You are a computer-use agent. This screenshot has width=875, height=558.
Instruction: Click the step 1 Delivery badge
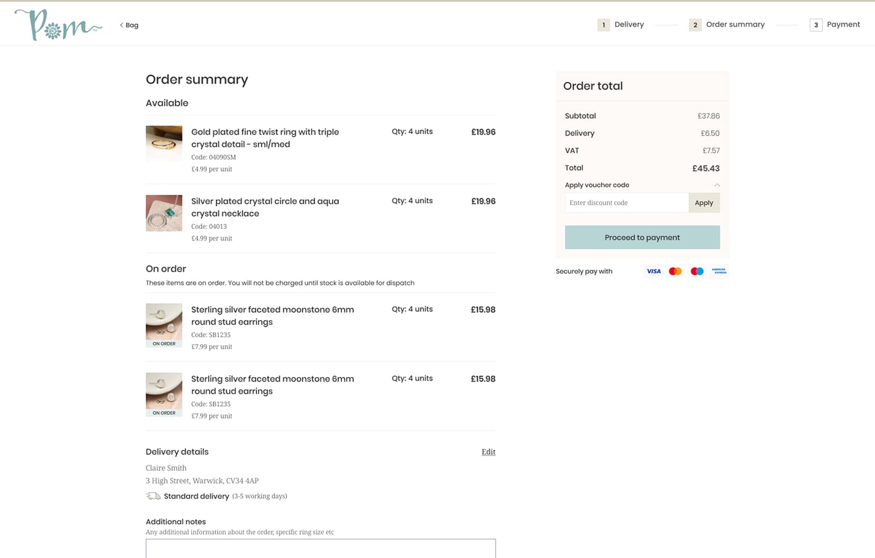pyautogui.click(x=603, y=24)
